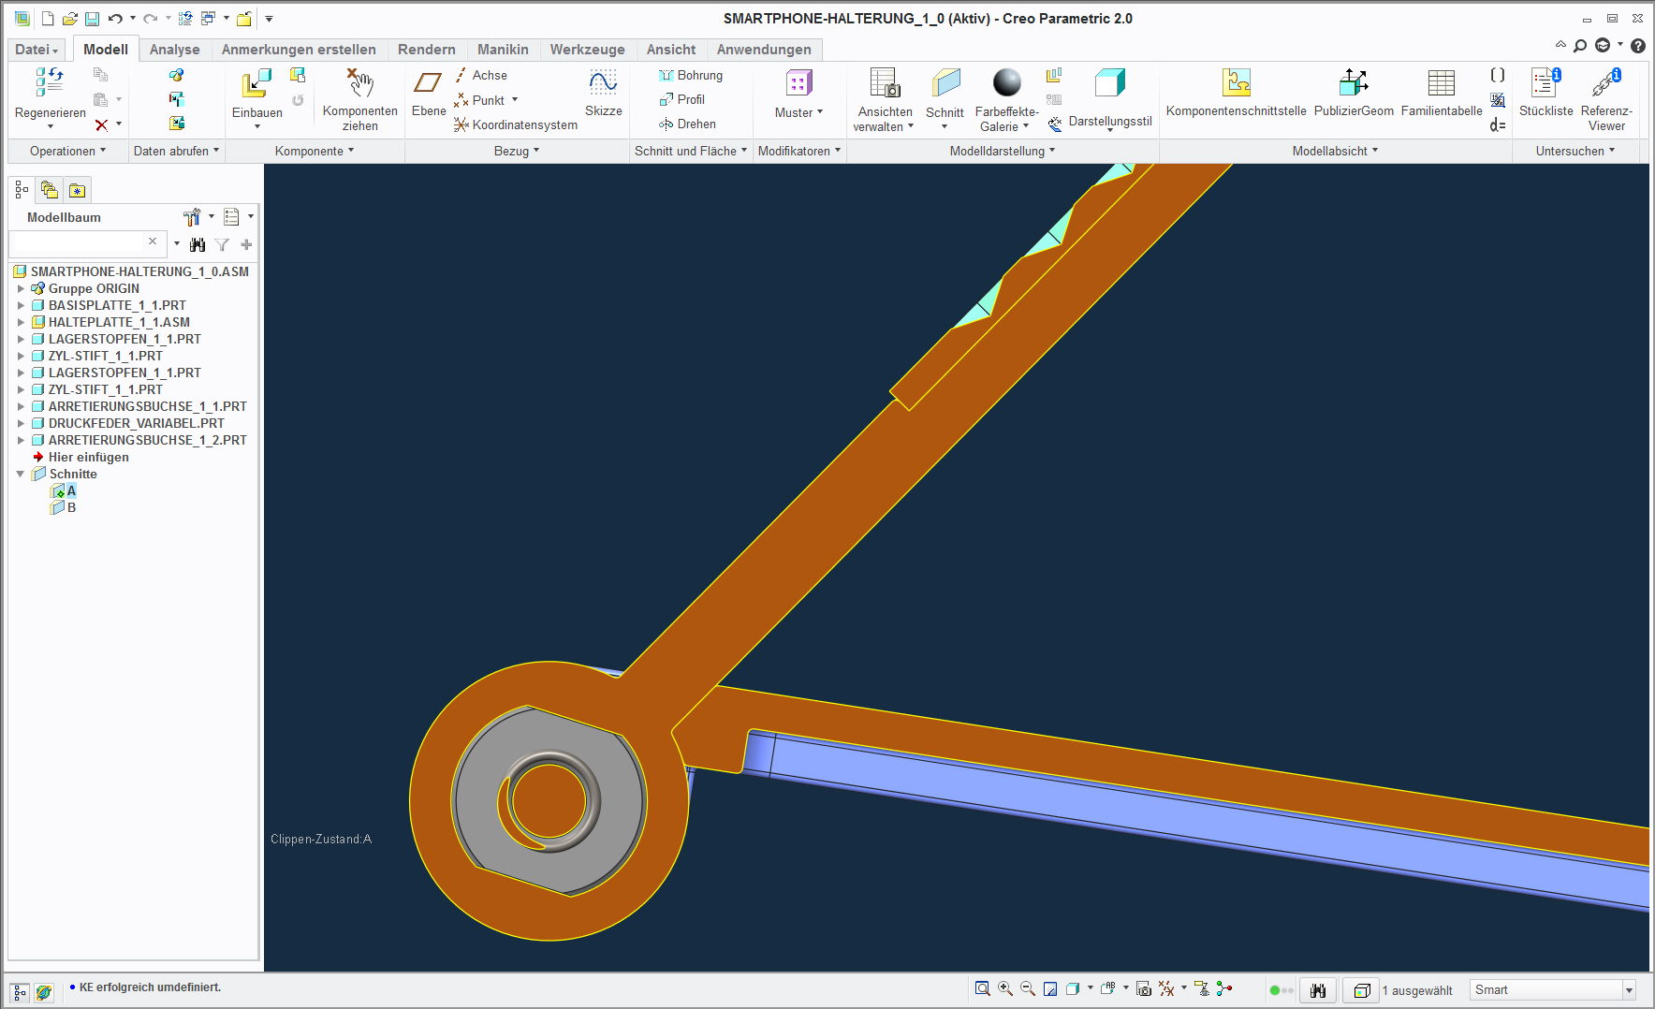1655x1009 pixels.
Task: Click the open folder icon in quick access toolbar
Action: (x=69, y=19)
